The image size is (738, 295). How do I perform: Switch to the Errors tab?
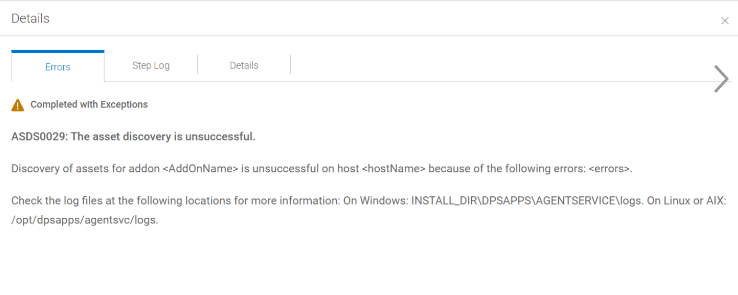point(58,67)
